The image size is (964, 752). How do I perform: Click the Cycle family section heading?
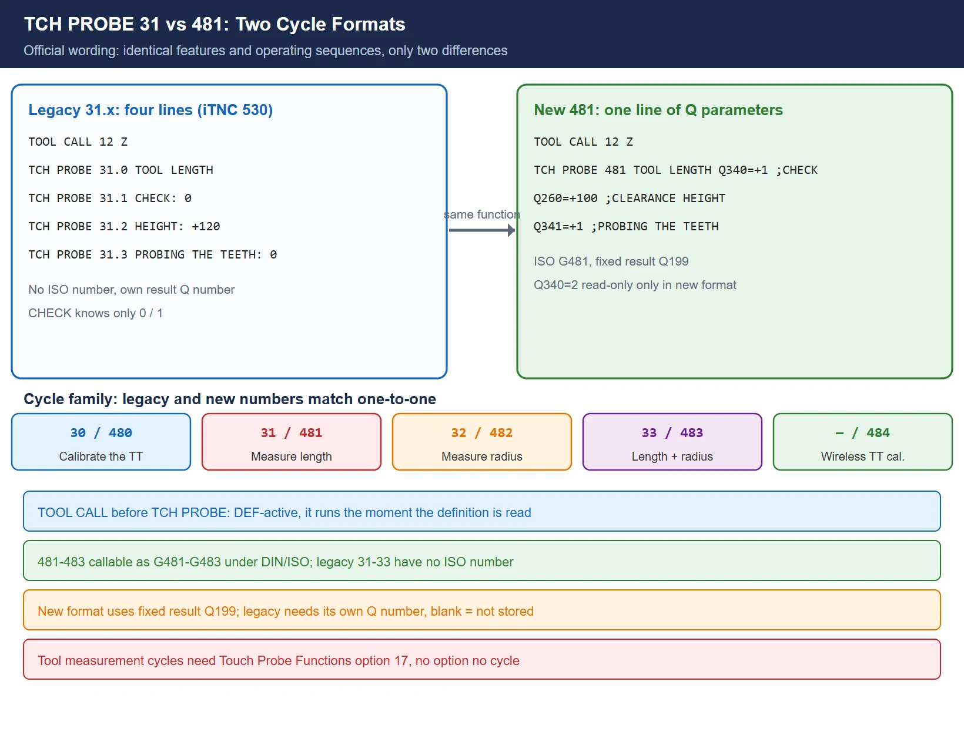[230, 399]
